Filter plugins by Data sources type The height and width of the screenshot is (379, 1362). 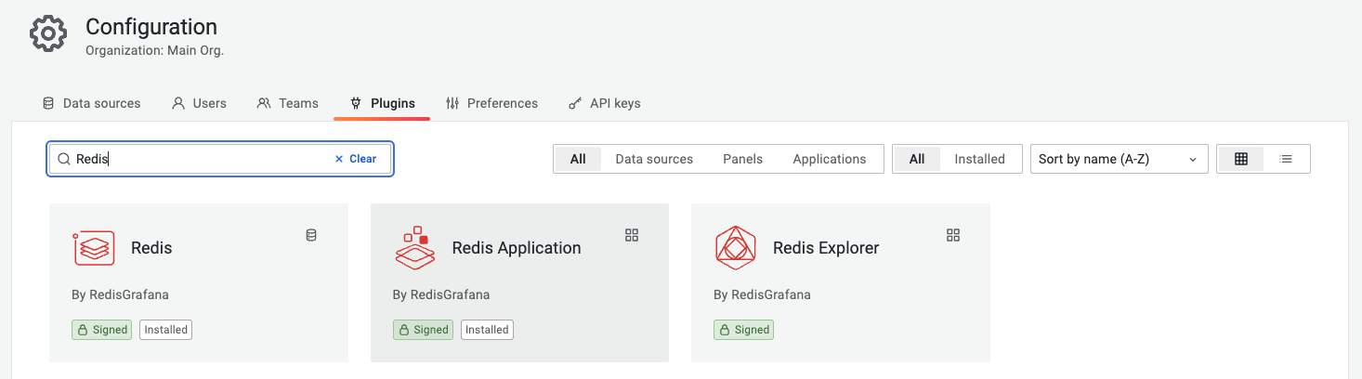click(654, 159)
